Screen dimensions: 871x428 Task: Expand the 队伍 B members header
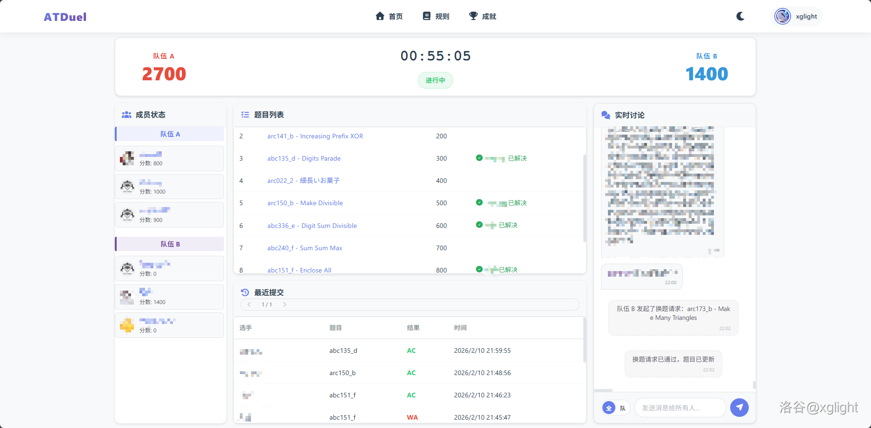(170, 244)
